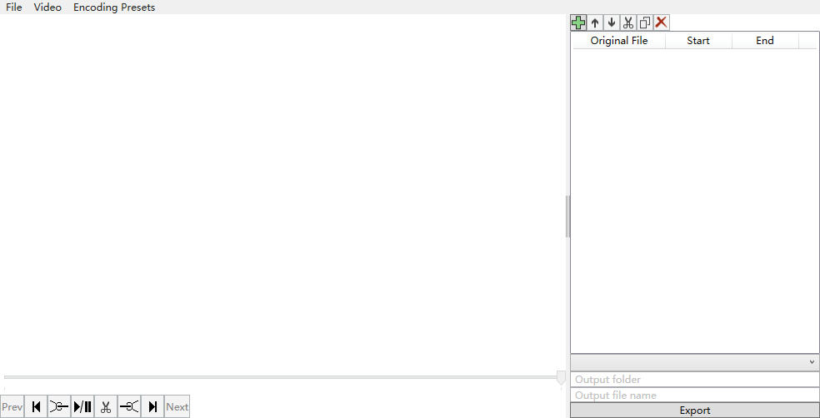The height and width of the screenshot is (418, 820).
Task: Click the vertical panel splitter handle
Action: point(568,216)
